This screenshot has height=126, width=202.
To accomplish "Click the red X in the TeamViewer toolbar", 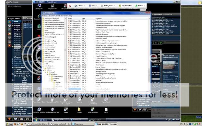I will (69, 6).
